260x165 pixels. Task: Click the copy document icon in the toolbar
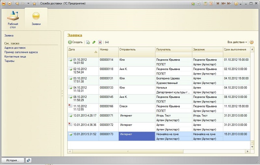point(88,42)
